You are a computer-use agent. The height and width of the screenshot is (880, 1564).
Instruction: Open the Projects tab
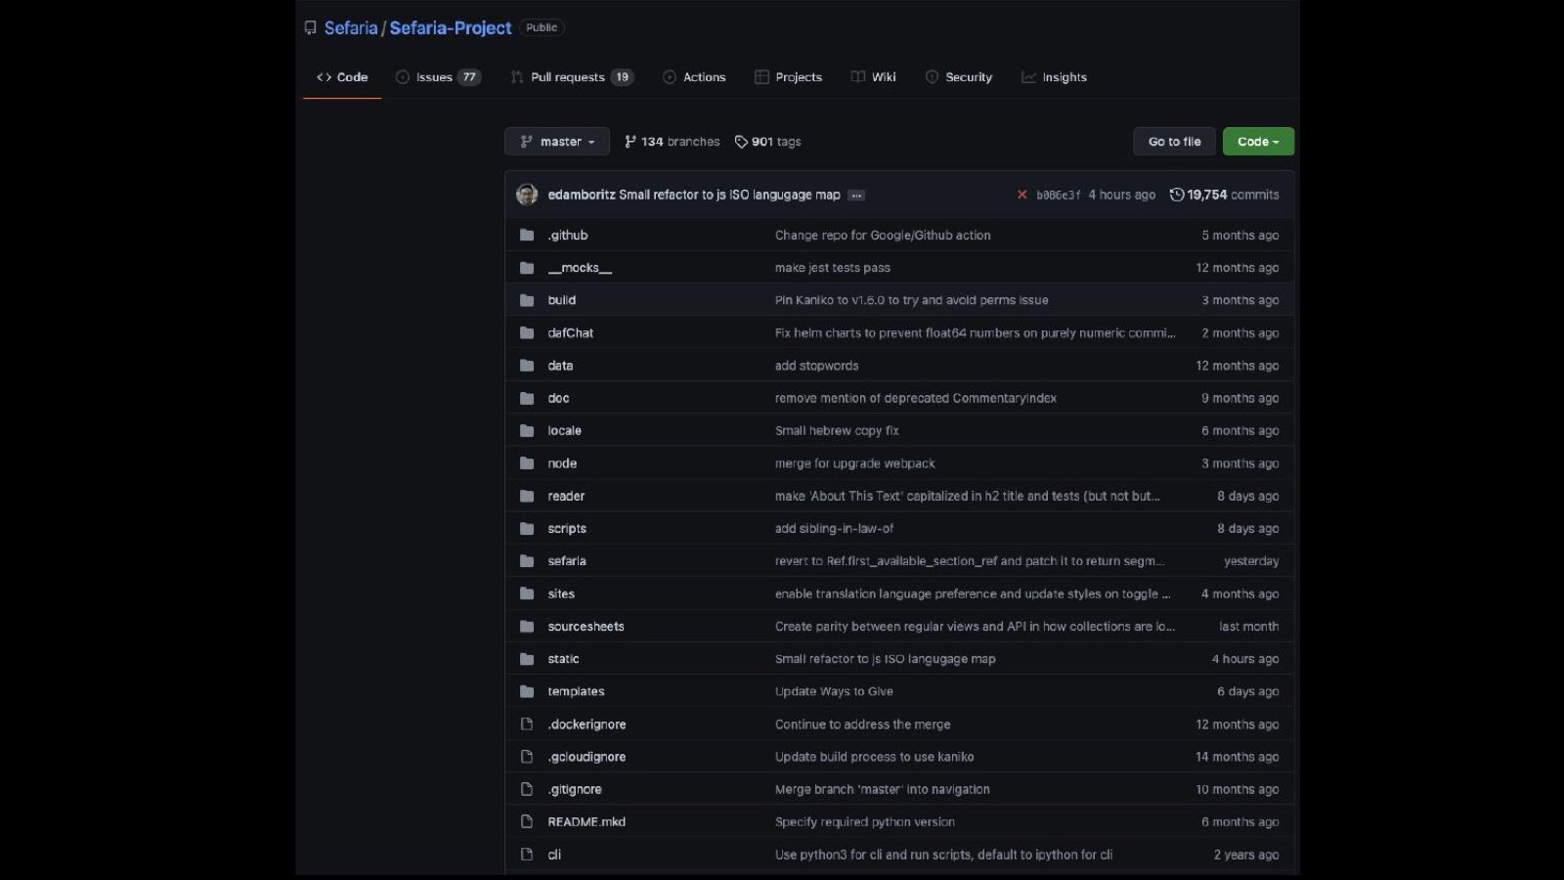click(x=788, y=77)
